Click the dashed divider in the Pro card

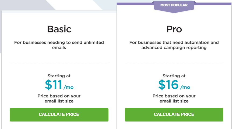pos(174,64)
